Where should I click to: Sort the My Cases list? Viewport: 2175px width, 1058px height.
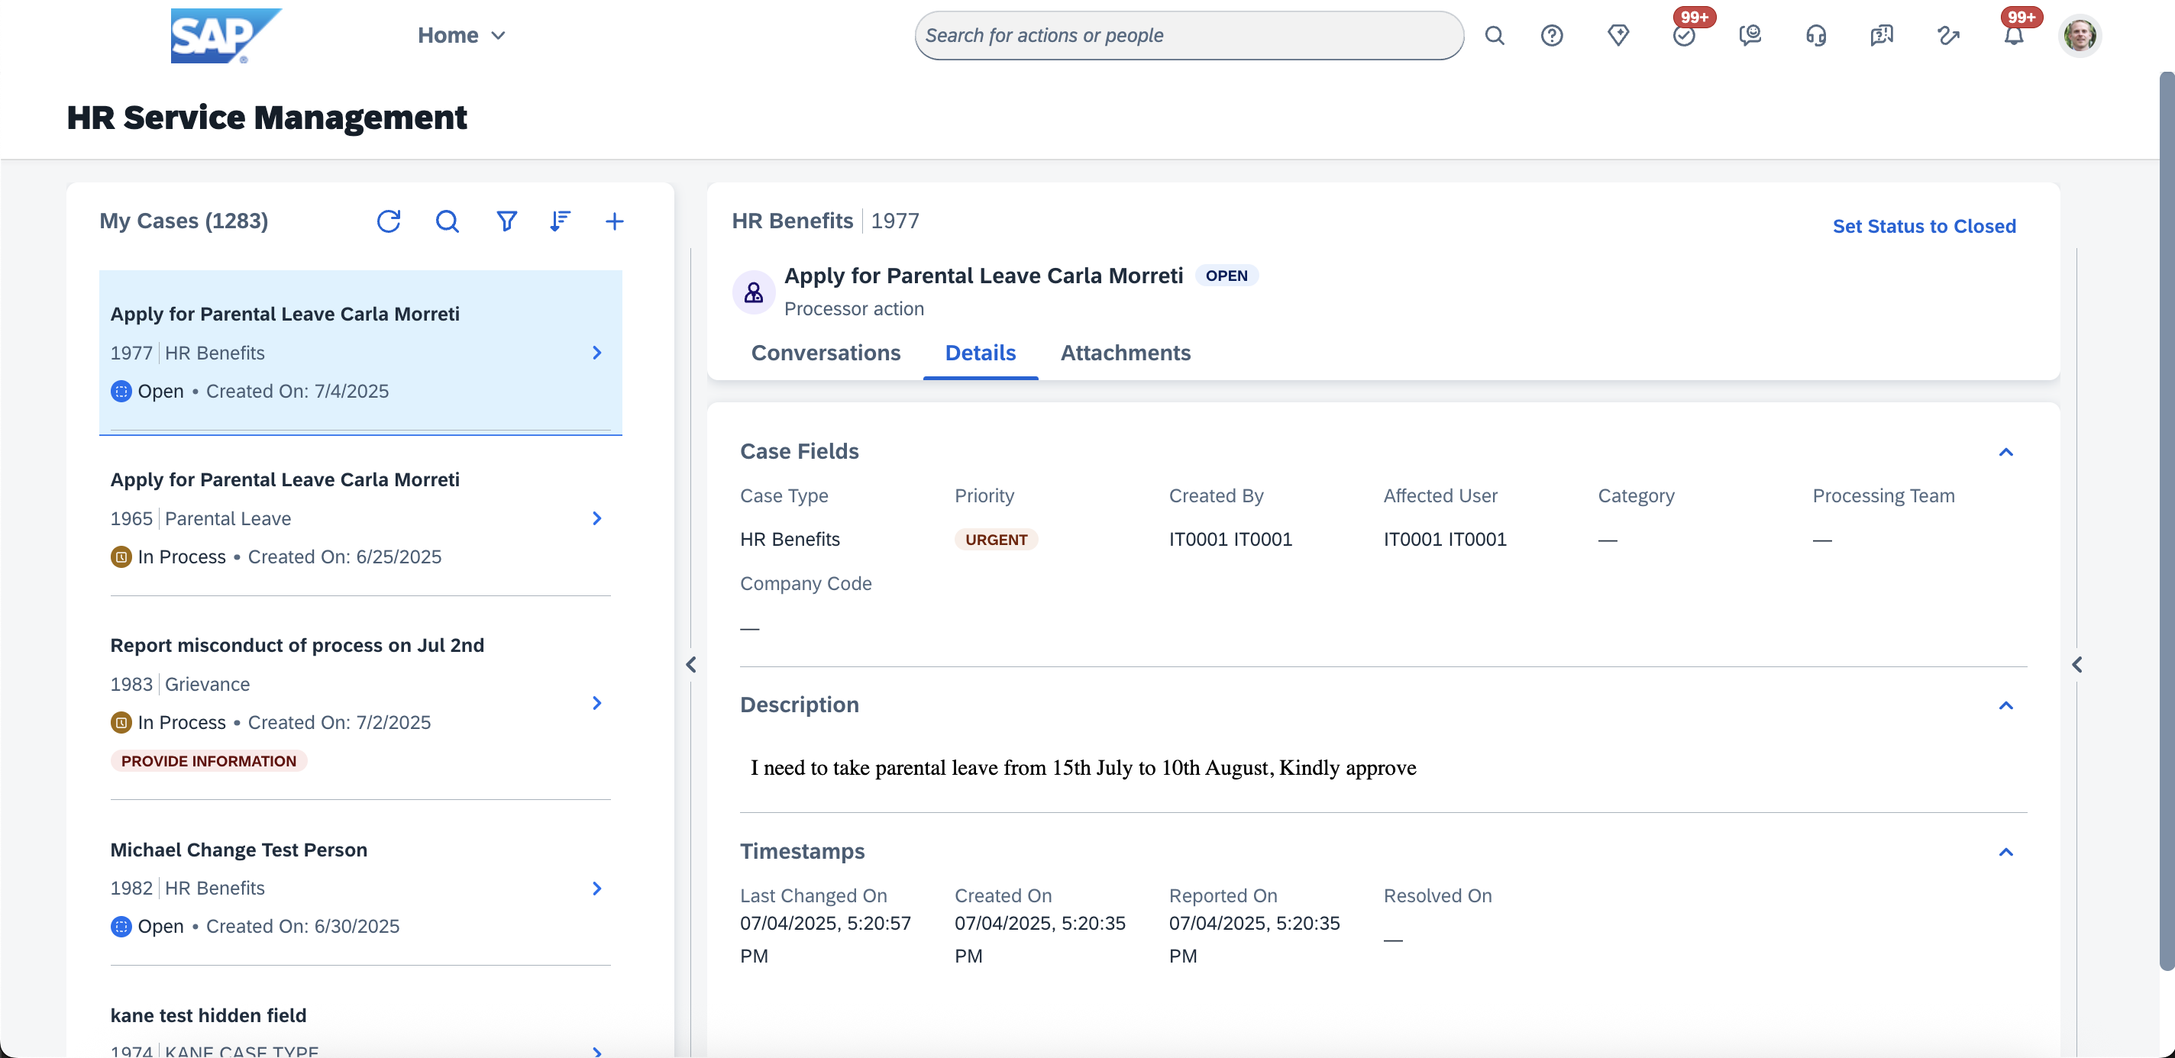point(560,221)
